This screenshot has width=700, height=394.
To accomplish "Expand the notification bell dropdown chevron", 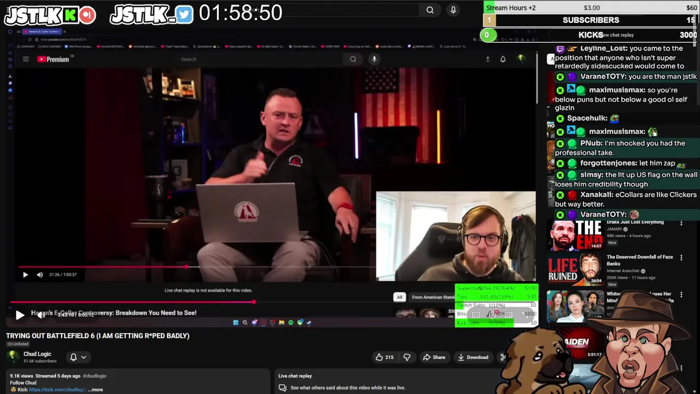I will point(84,357).
